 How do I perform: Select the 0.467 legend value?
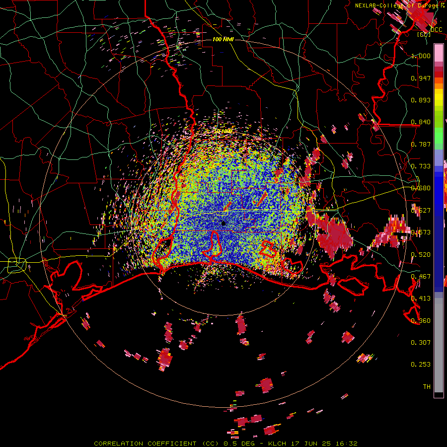(x=421, y=277)
